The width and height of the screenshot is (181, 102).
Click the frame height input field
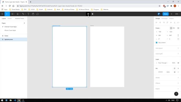point(171,35)
